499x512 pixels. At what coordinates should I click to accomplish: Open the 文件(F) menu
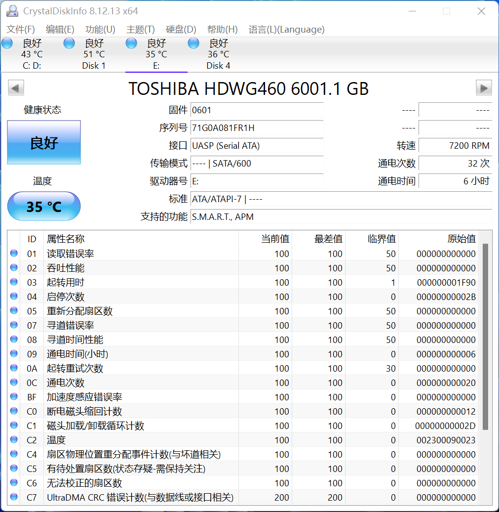[21, 29]
